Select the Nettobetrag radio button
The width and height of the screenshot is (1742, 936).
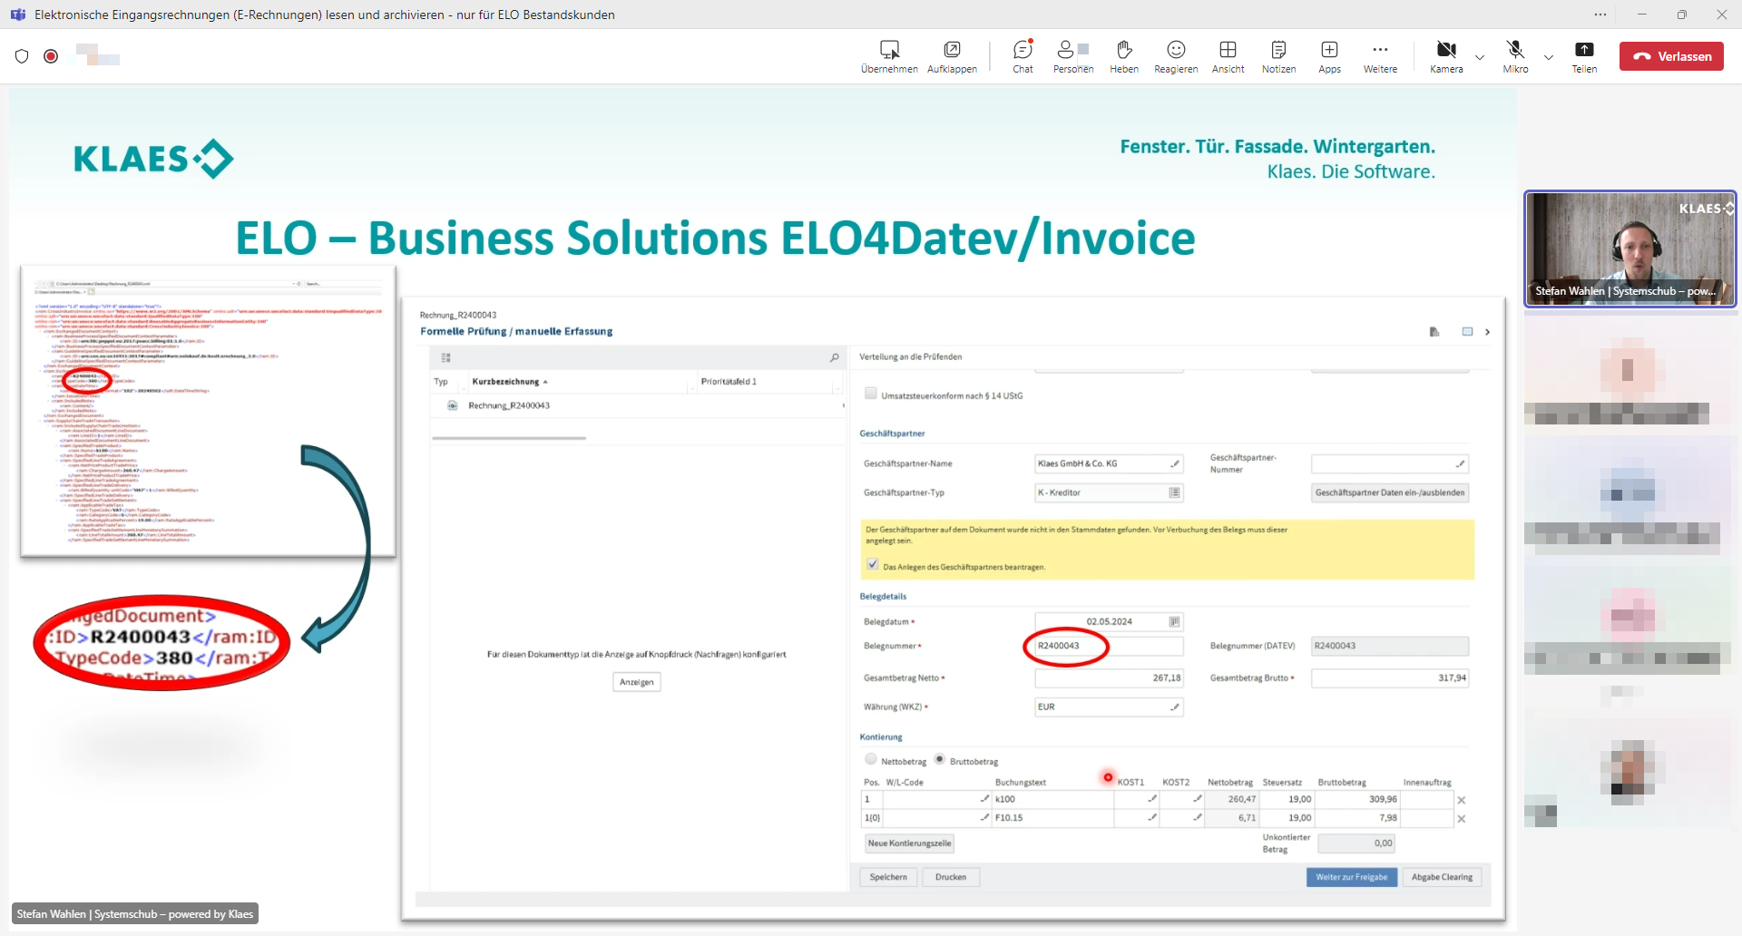pos(871,759)
